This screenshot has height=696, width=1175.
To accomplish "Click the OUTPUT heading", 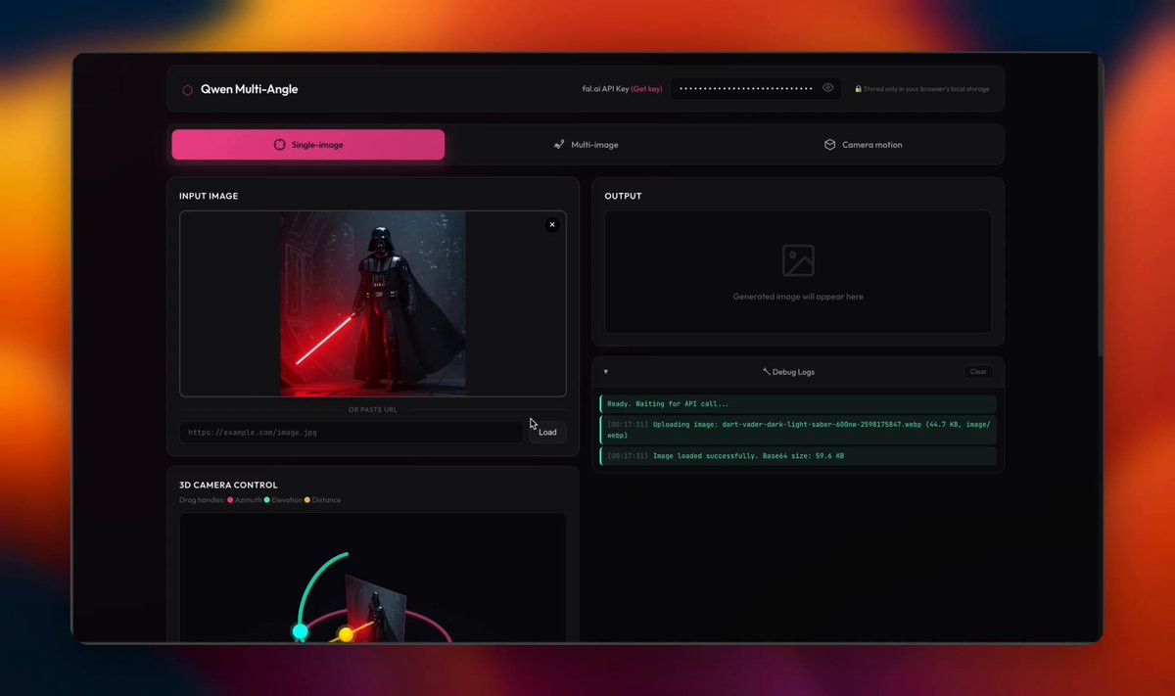I will (x=623, y=196).
